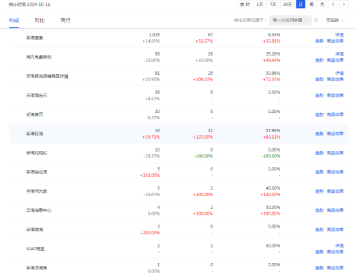The width and height of the screenshot is (357, 276).
Task: Expand the 无线端 device dropdown
Action: (334, 20)
